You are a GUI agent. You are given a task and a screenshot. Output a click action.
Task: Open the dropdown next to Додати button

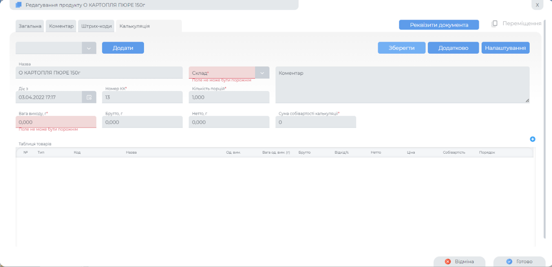(89, 48)
